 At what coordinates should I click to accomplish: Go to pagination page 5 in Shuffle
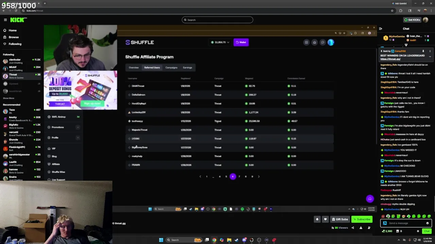(x=226, y=177)
